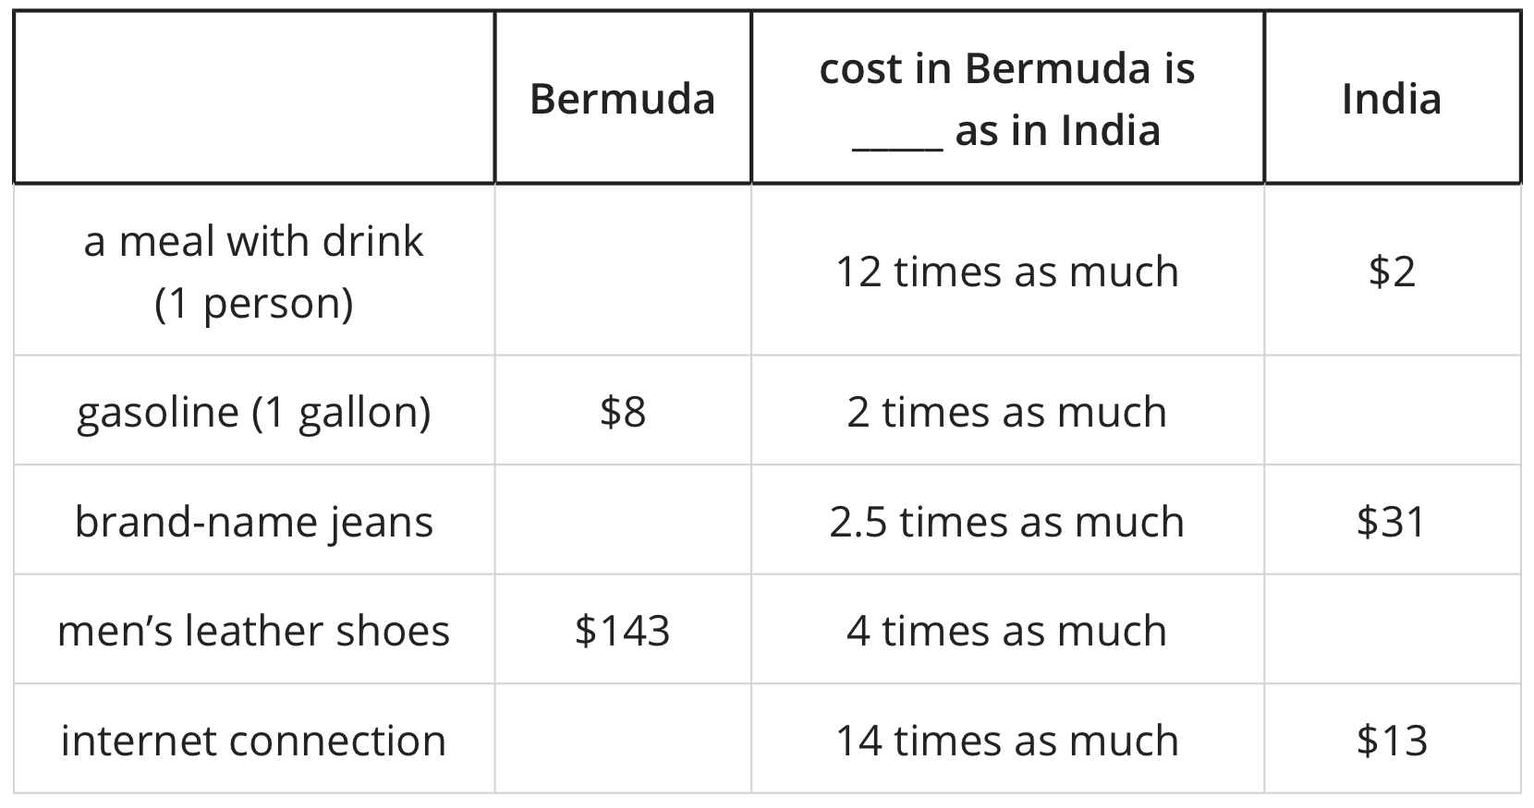
Task: Select the "gasoline (1 gallon)" row label
Action: [x=253, y=412]
